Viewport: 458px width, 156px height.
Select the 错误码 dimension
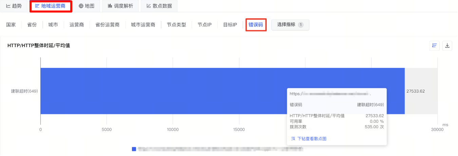256,25
